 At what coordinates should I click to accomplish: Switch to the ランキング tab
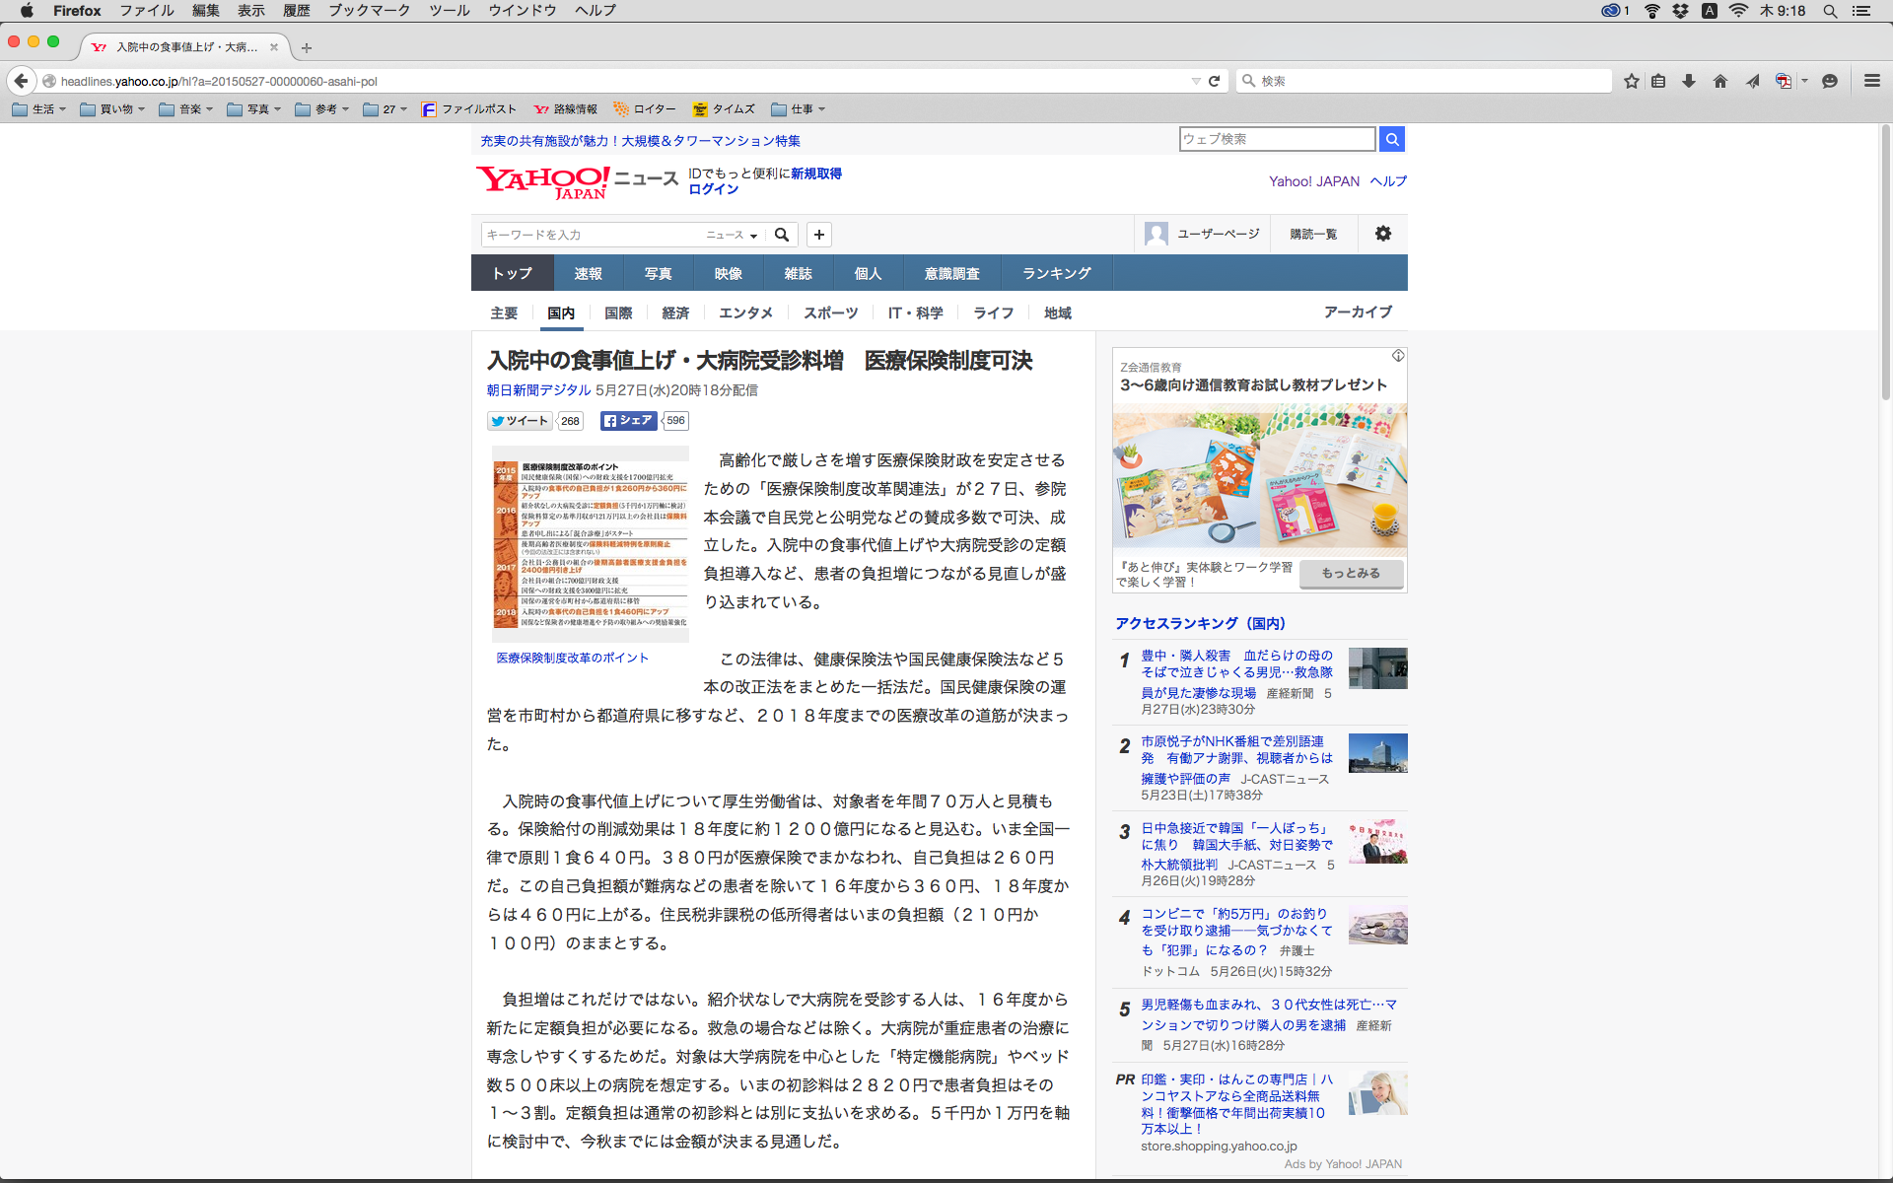[1056, 273]
